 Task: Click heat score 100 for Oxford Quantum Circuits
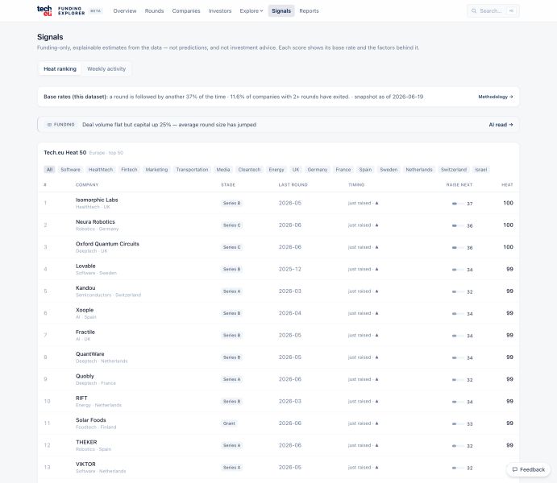508,247
